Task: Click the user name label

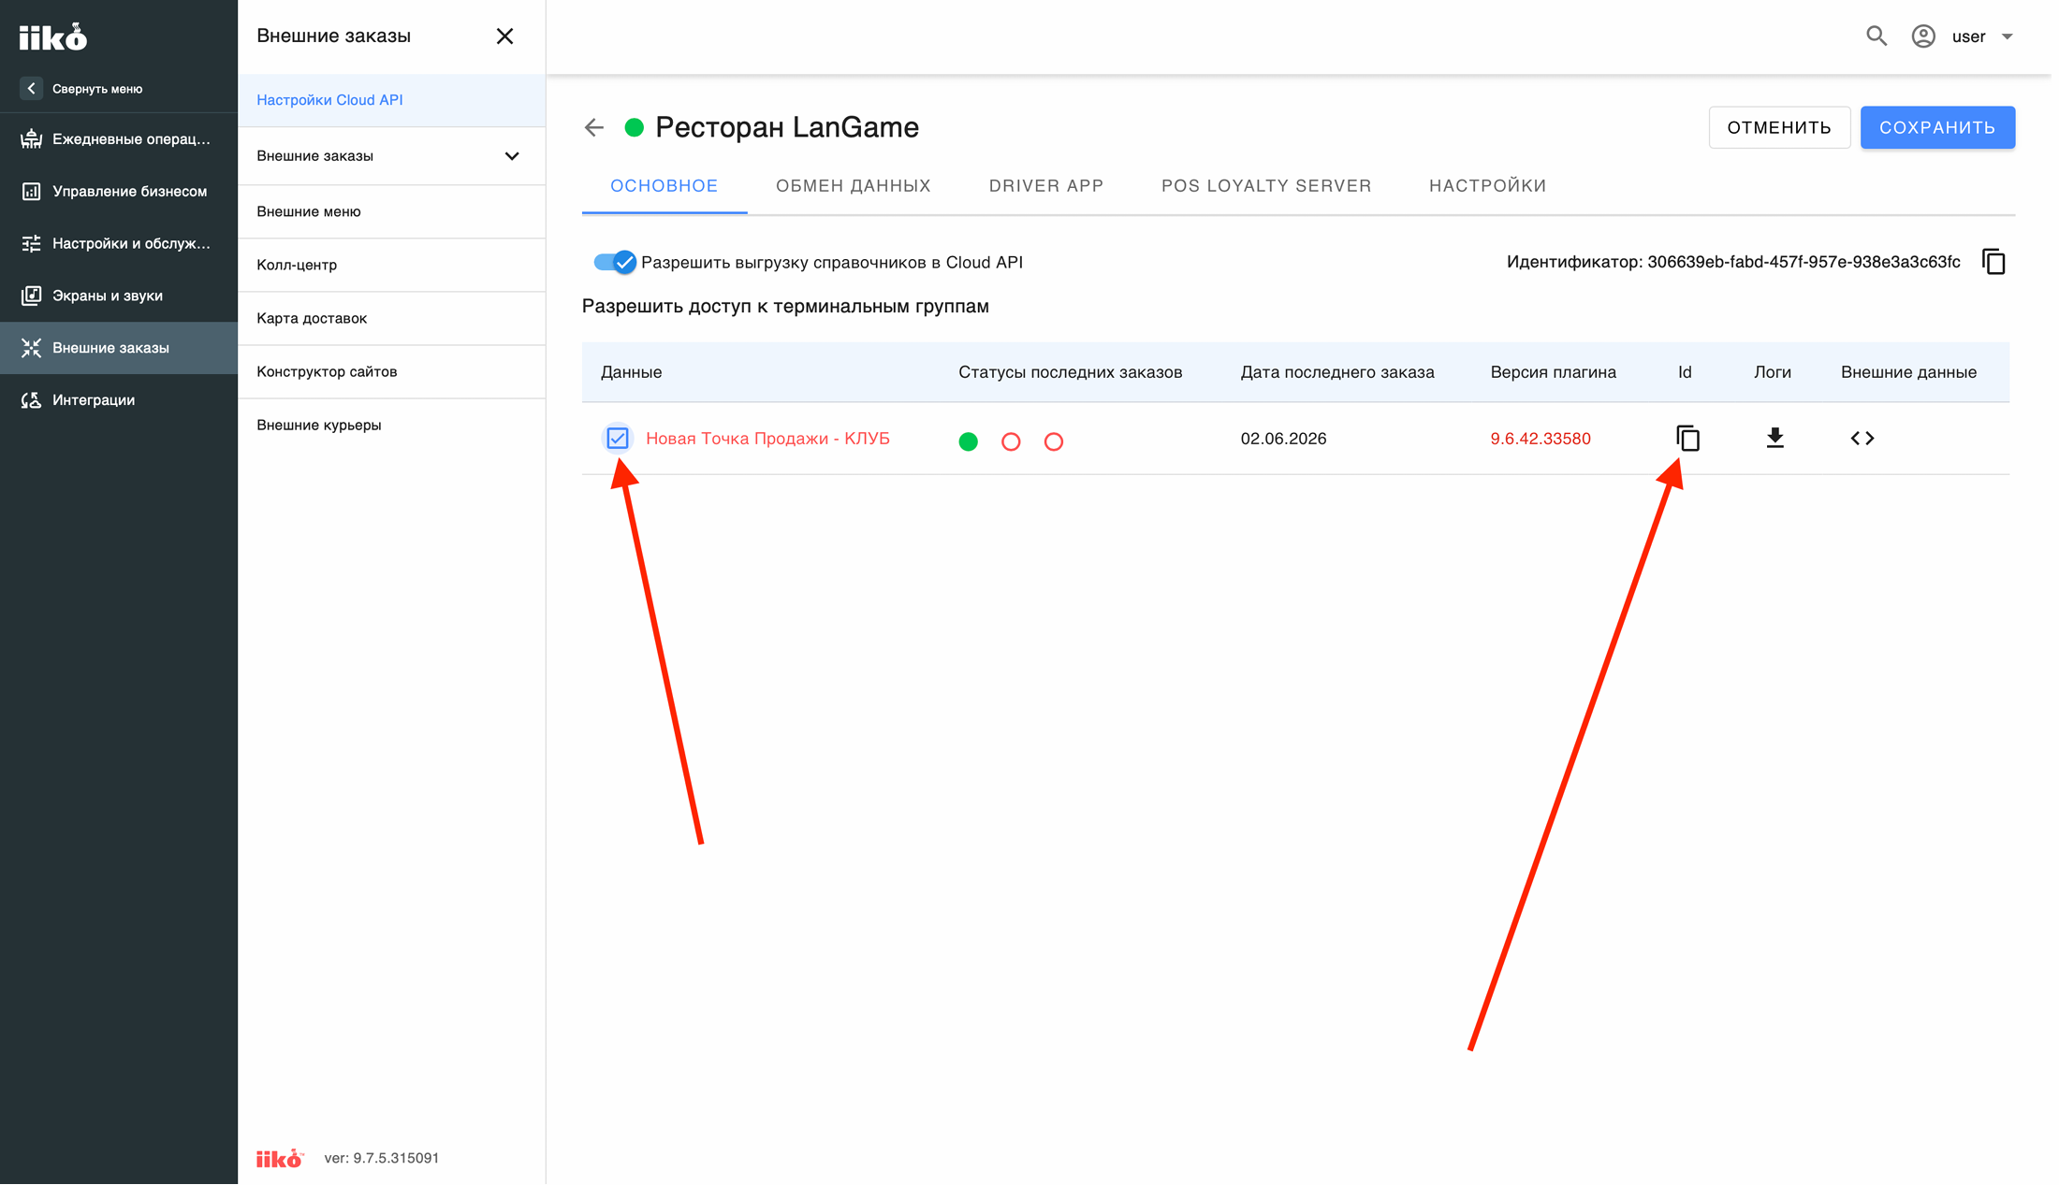Action: [1968, 36]
